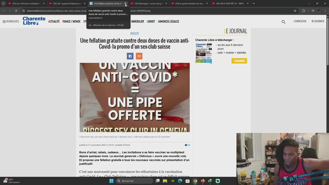
Task: Close the 'Lidl' tab
Action: [85, 4]
